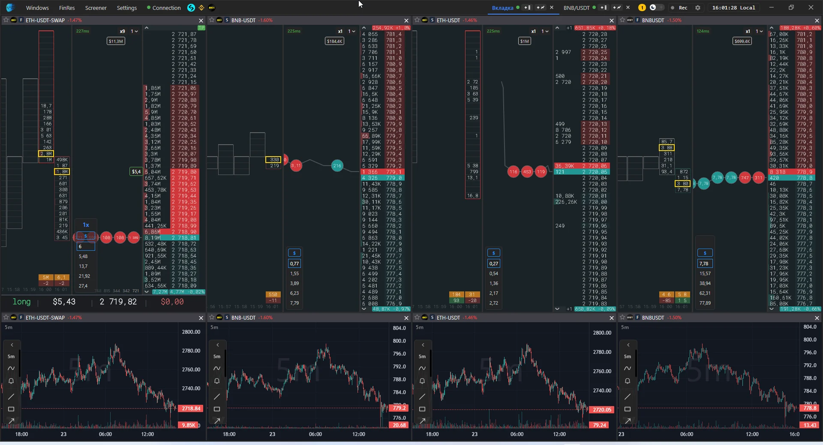Toggle the dark mode moon switch
Image resolution: width=823 pixels, height=445 pixels.
(656, 7)
